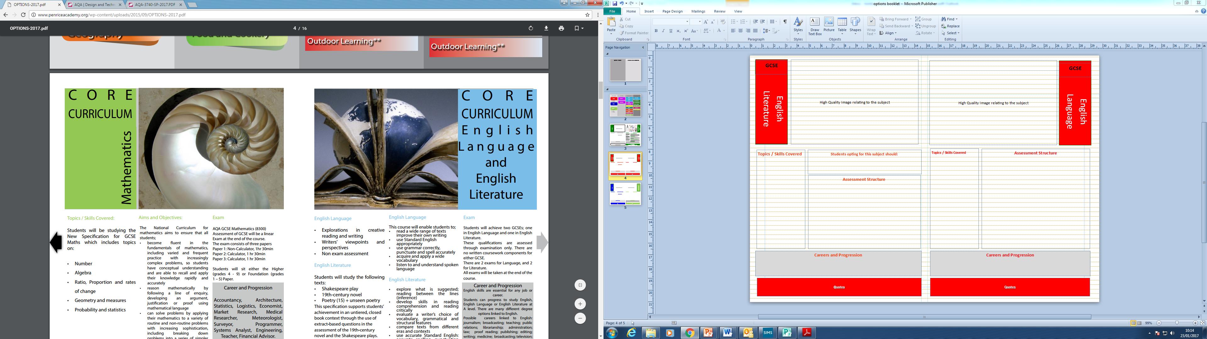This screenshot has height=339, width=1207.
Task: Switch to the Page Design tab
Action: 672,11
